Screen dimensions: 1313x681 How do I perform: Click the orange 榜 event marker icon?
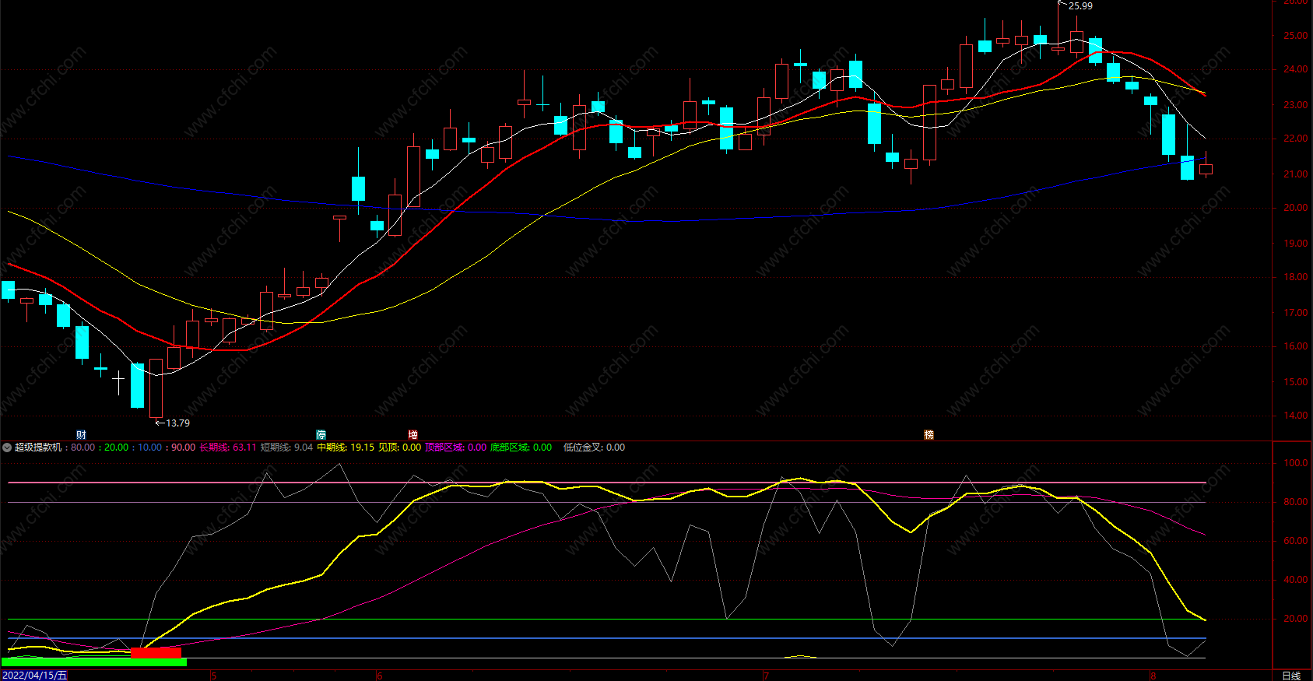[x=929, y=435]
